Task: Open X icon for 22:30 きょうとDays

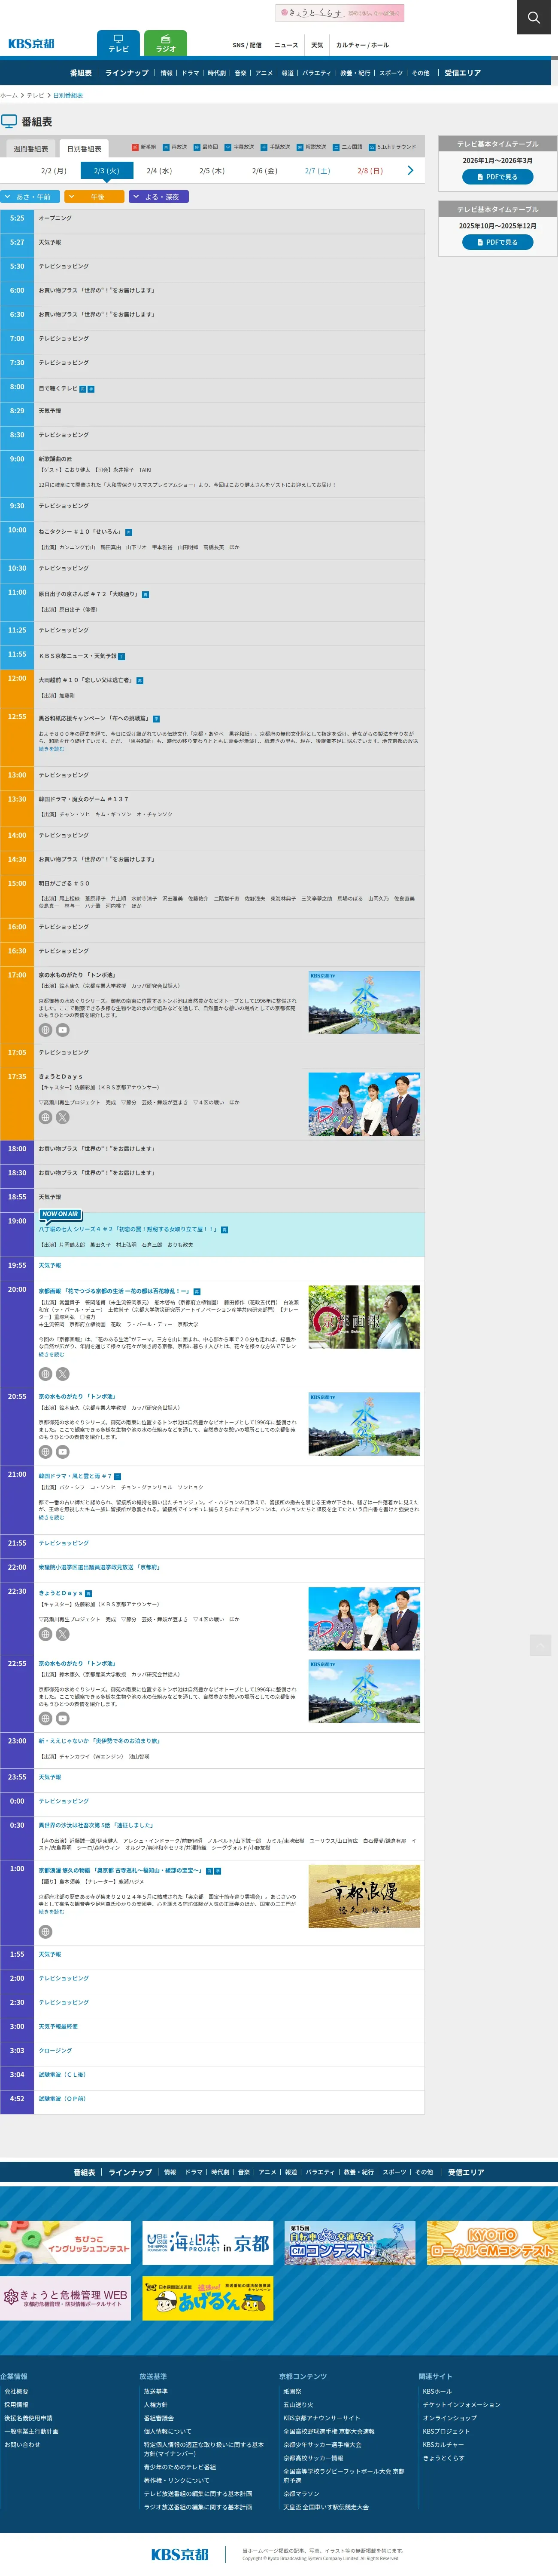Action: [63, 1634]
